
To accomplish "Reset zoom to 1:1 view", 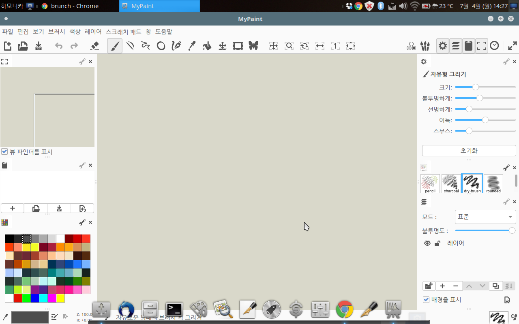I will 335,46.
